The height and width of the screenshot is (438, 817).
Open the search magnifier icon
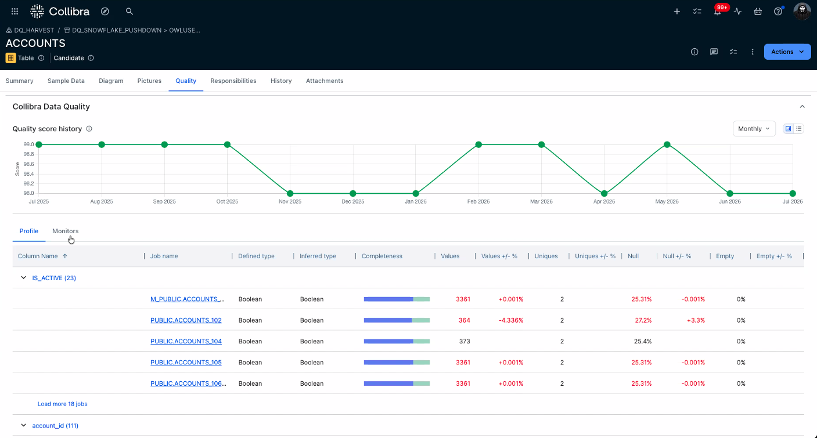(129, 11)
